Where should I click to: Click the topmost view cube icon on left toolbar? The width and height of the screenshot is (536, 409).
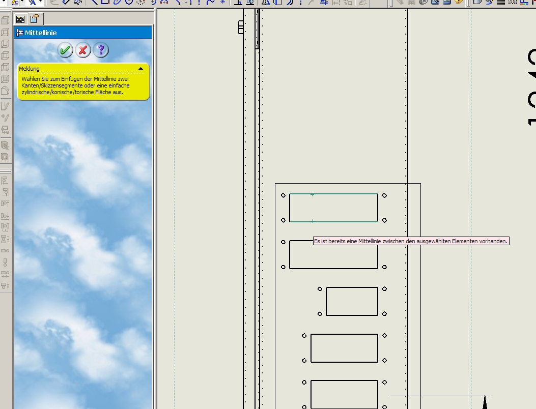(x=5, y=21)
